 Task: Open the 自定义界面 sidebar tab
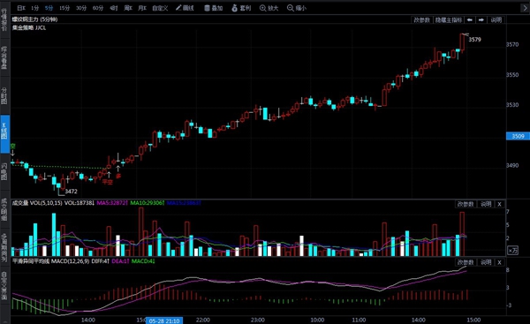pyautogui.click(x=4, y=285)
